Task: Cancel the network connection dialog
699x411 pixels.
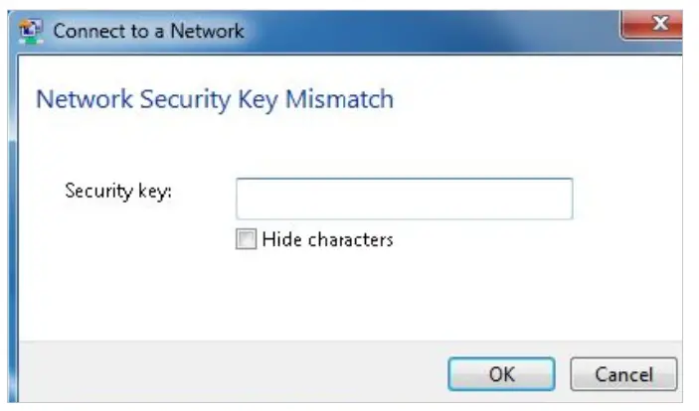Action: click(x=623, y=374)
